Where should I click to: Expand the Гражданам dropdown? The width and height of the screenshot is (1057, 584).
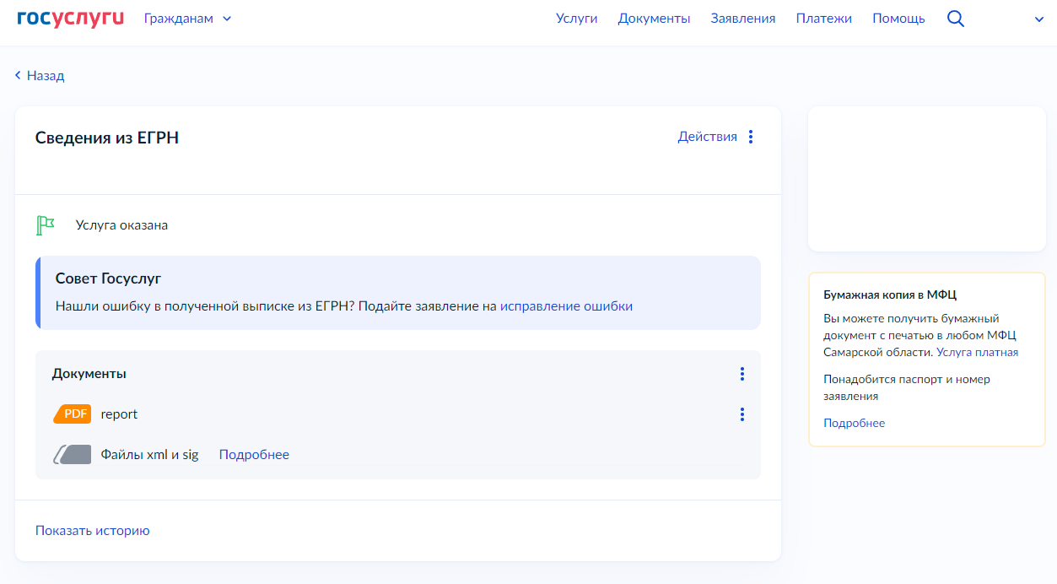coord(187,19)
